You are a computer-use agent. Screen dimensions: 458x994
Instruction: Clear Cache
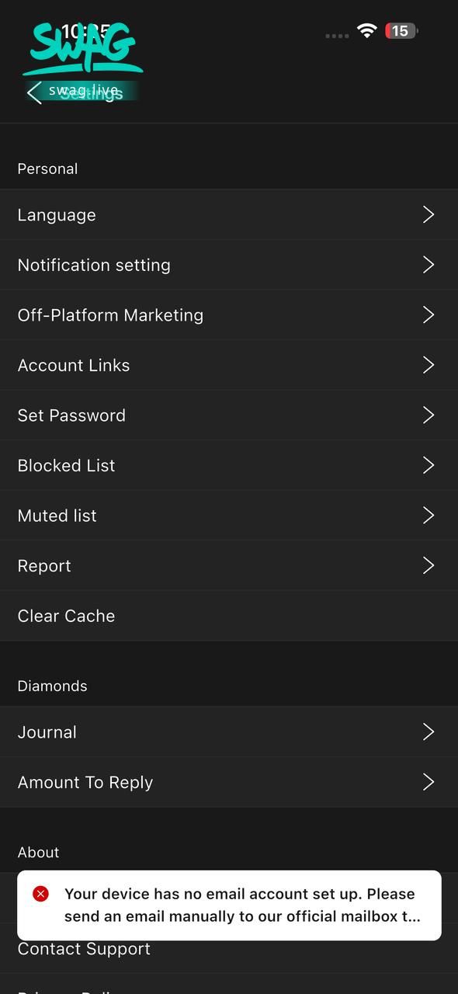[229, 616]
